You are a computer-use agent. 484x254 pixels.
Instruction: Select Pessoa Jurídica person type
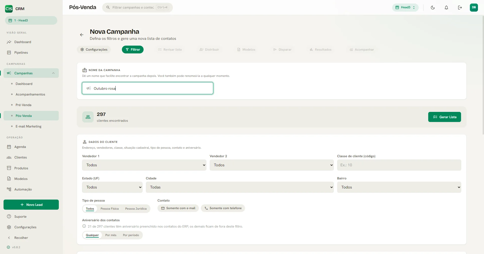[x=136, y=209]
